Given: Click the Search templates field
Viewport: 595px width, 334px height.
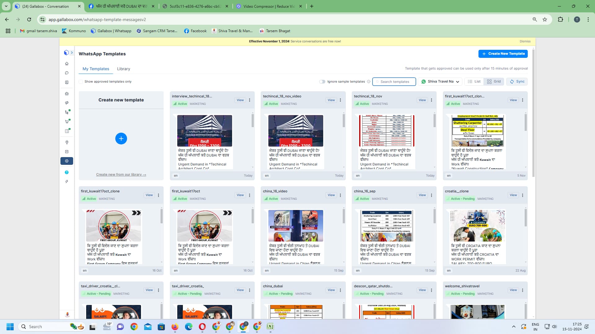Looking at the screenshot, I should (x=394, y=82).
